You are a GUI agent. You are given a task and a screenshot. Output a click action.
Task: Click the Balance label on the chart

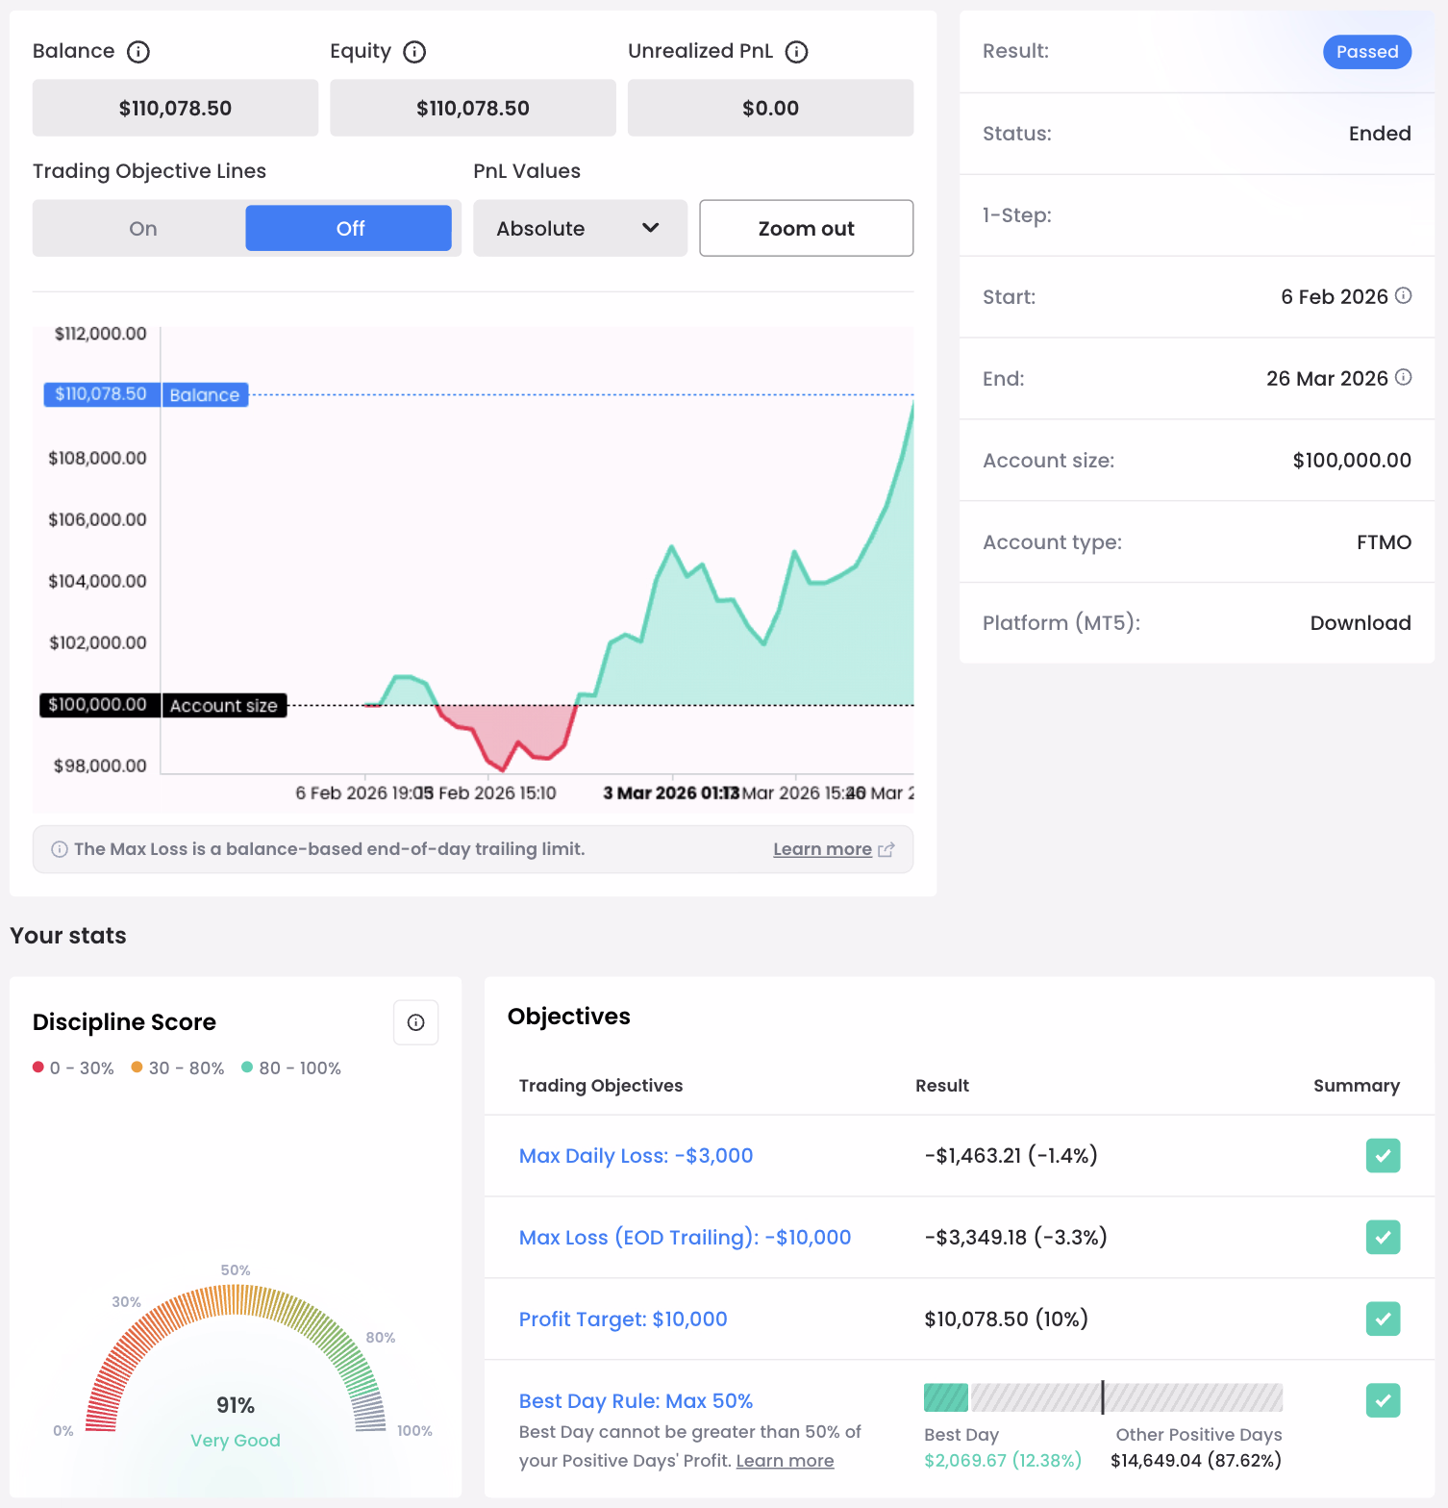point(205,395)
